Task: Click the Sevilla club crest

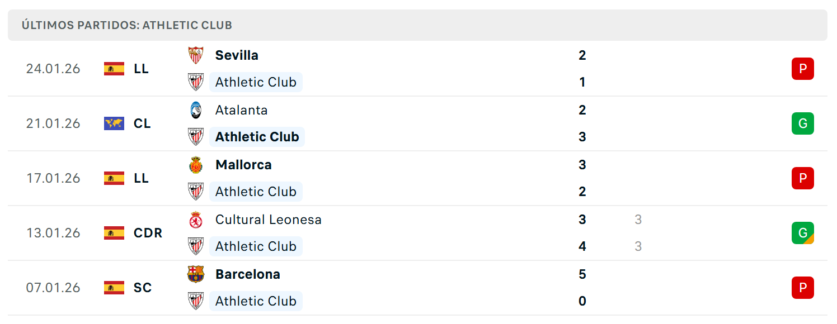Action: [x=196, y=55]
